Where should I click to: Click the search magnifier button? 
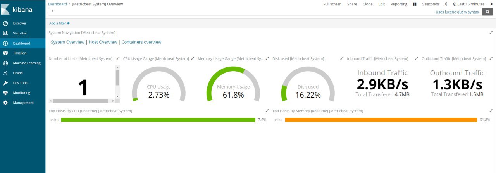(x=488, y=12)
